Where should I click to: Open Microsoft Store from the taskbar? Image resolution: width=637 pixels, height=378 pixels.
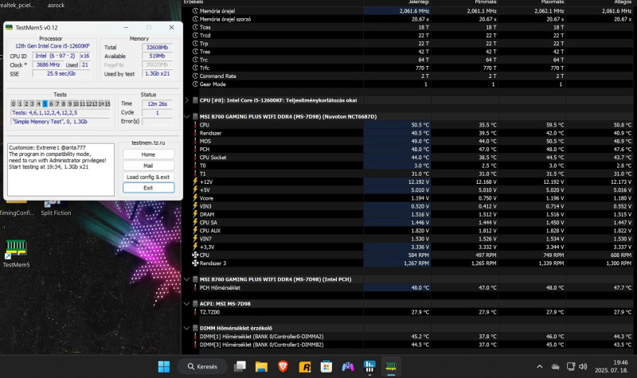click(x=326, y=367)
